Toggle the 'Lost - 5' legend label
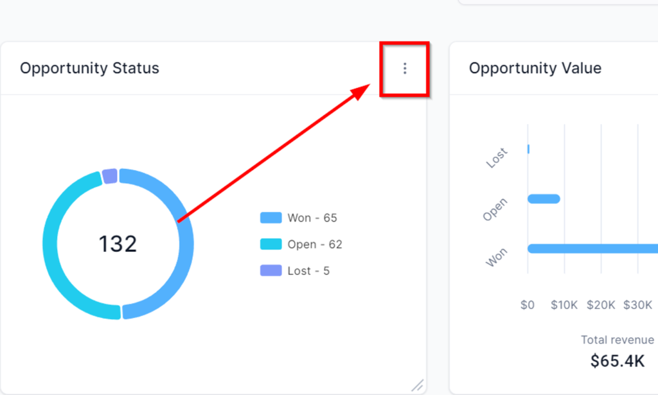658x395 pixels. tap(308, 270)
